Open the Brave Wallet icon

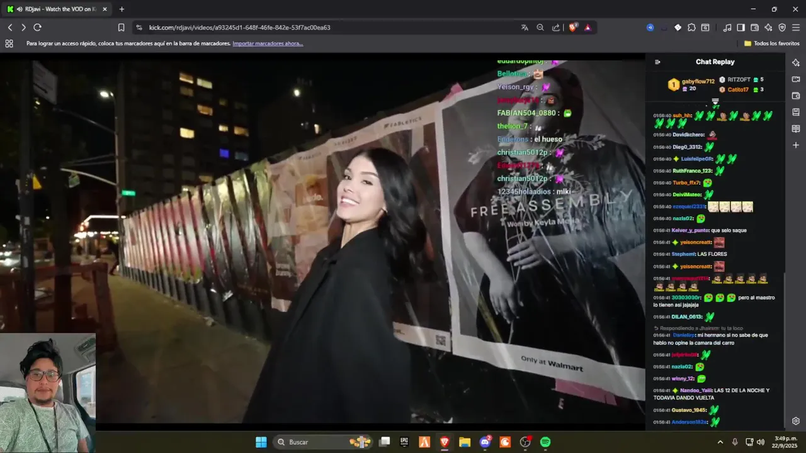click(x=754, y=27)
